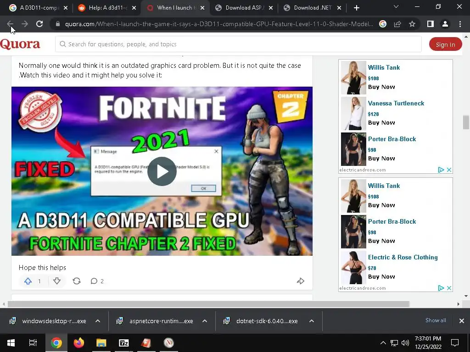Screen dimensions: 470x352
Task: Close the 'Download ASP.' tab
Action: (271, 8)
